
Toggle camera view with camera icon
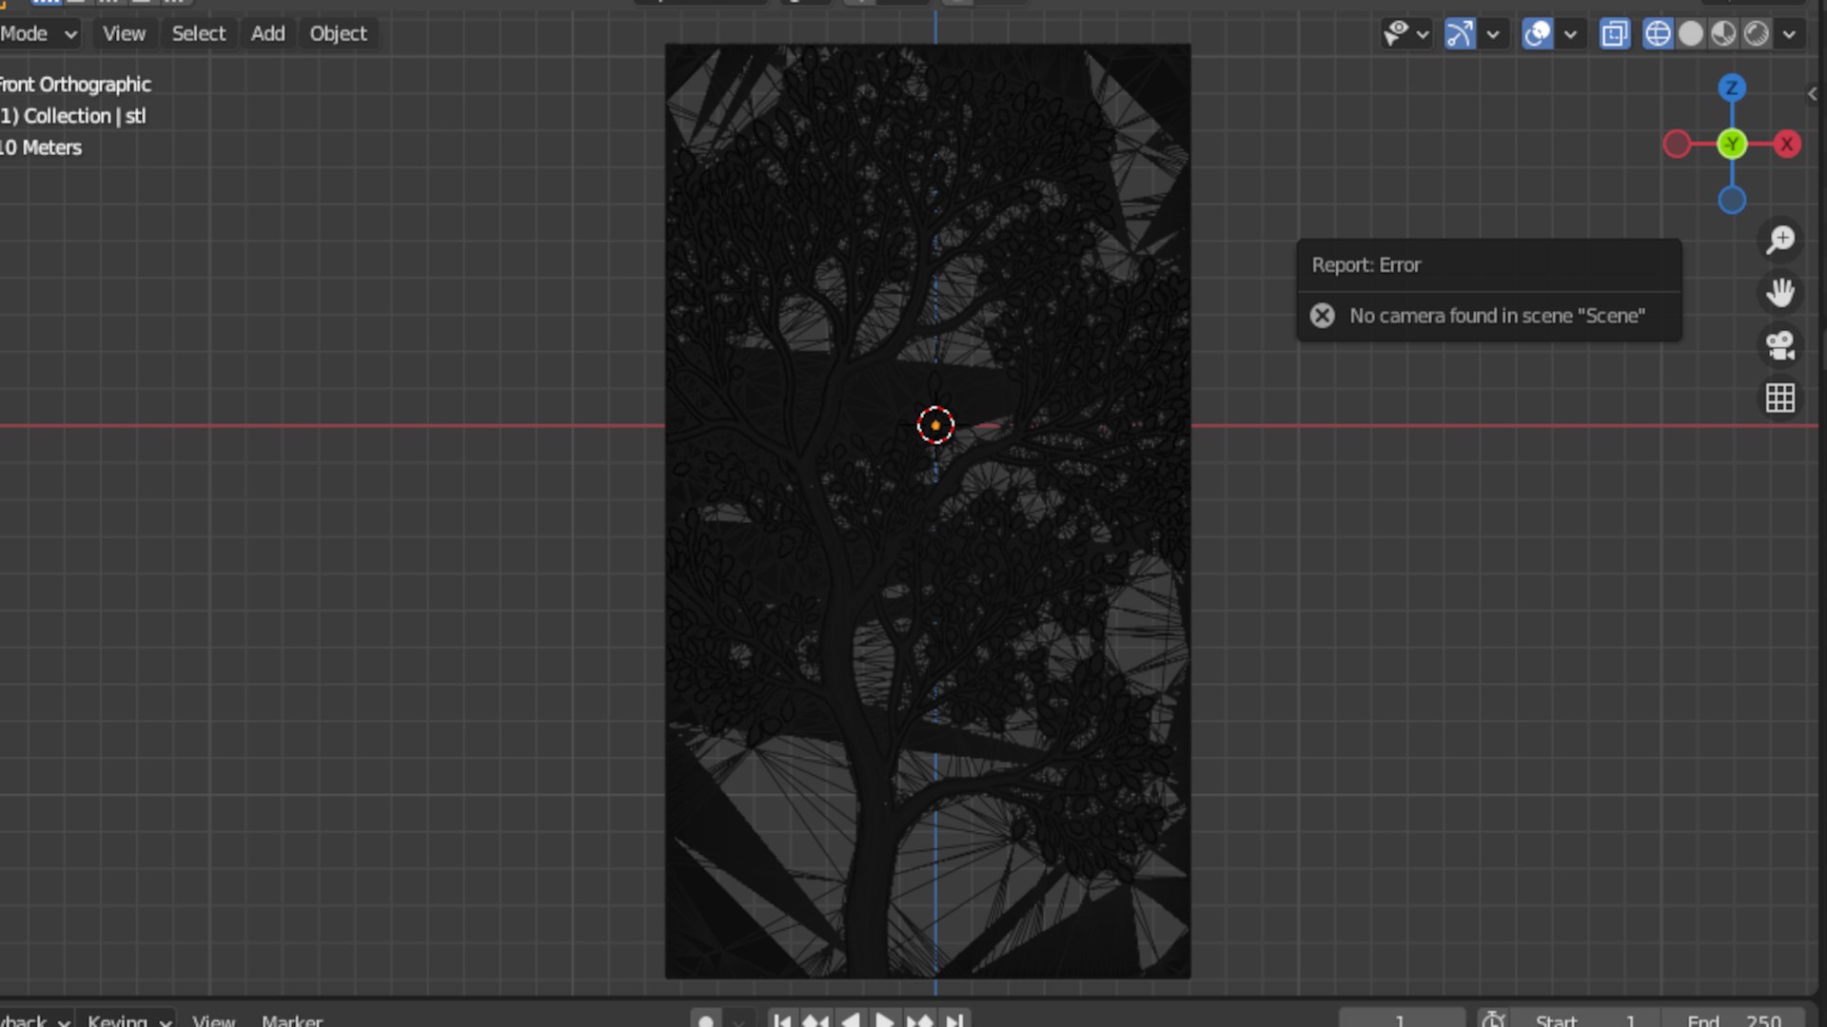(x=1780, y=345)
